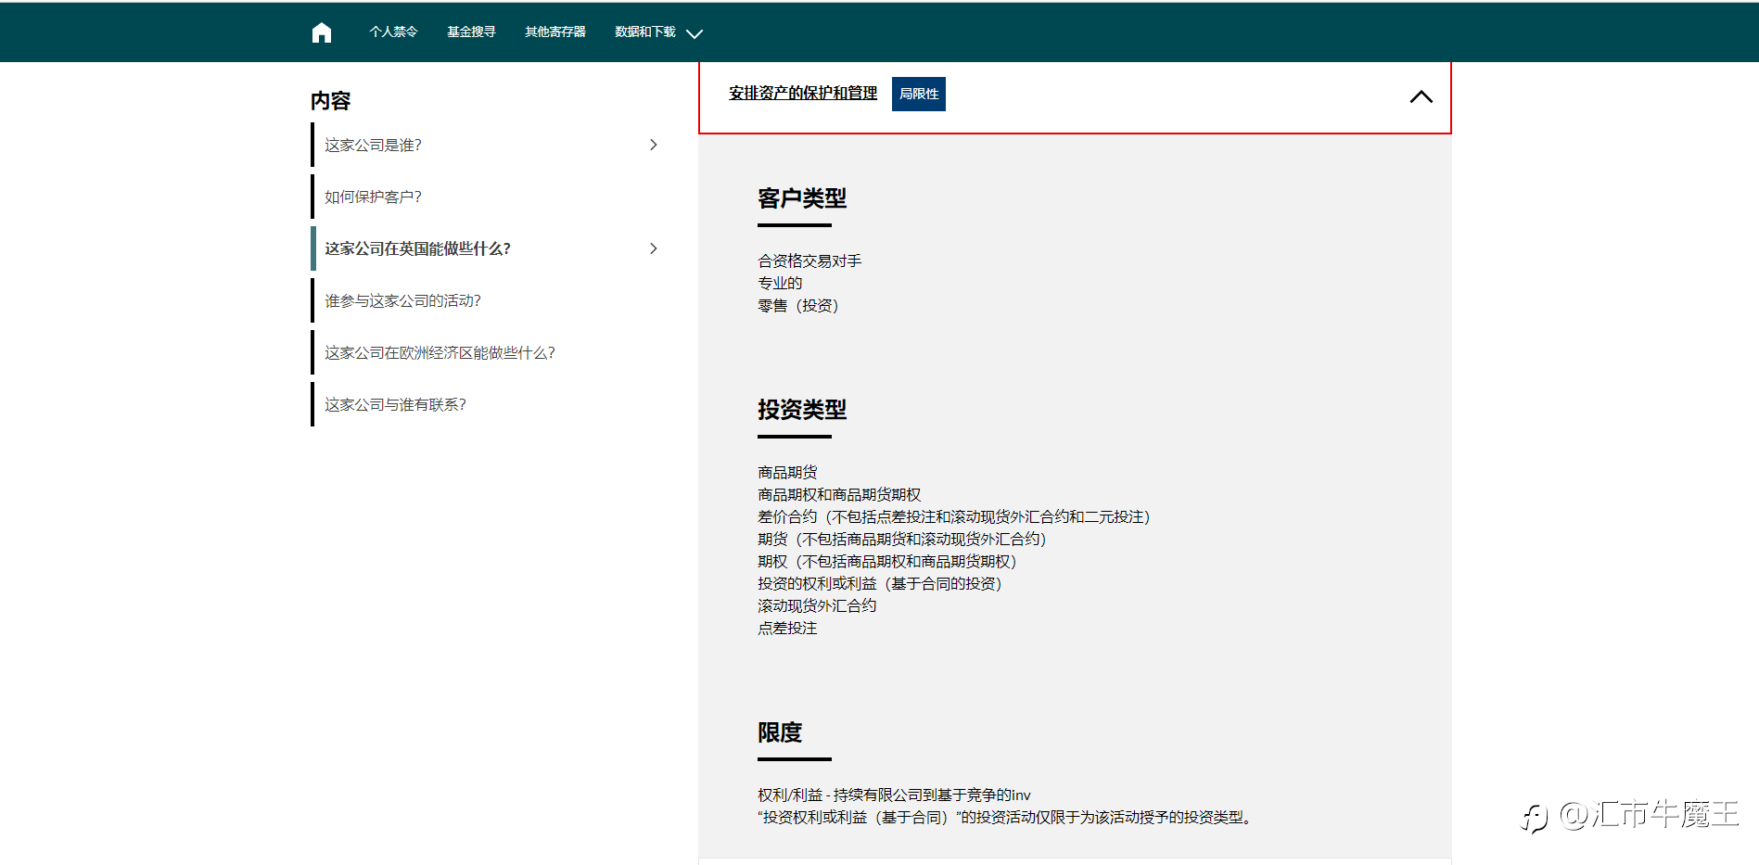Click the 内容 sidebar heading
1759x865 pixels.
[330, 100]
